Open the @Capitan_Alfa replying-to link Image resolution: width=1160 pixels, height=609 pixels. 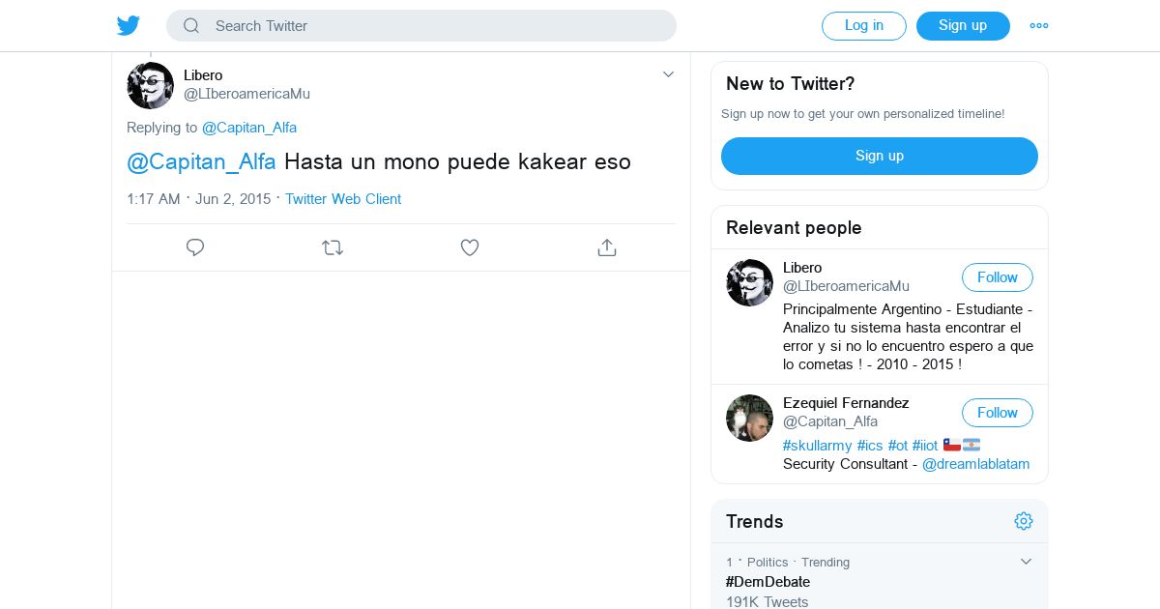[249, 128]
